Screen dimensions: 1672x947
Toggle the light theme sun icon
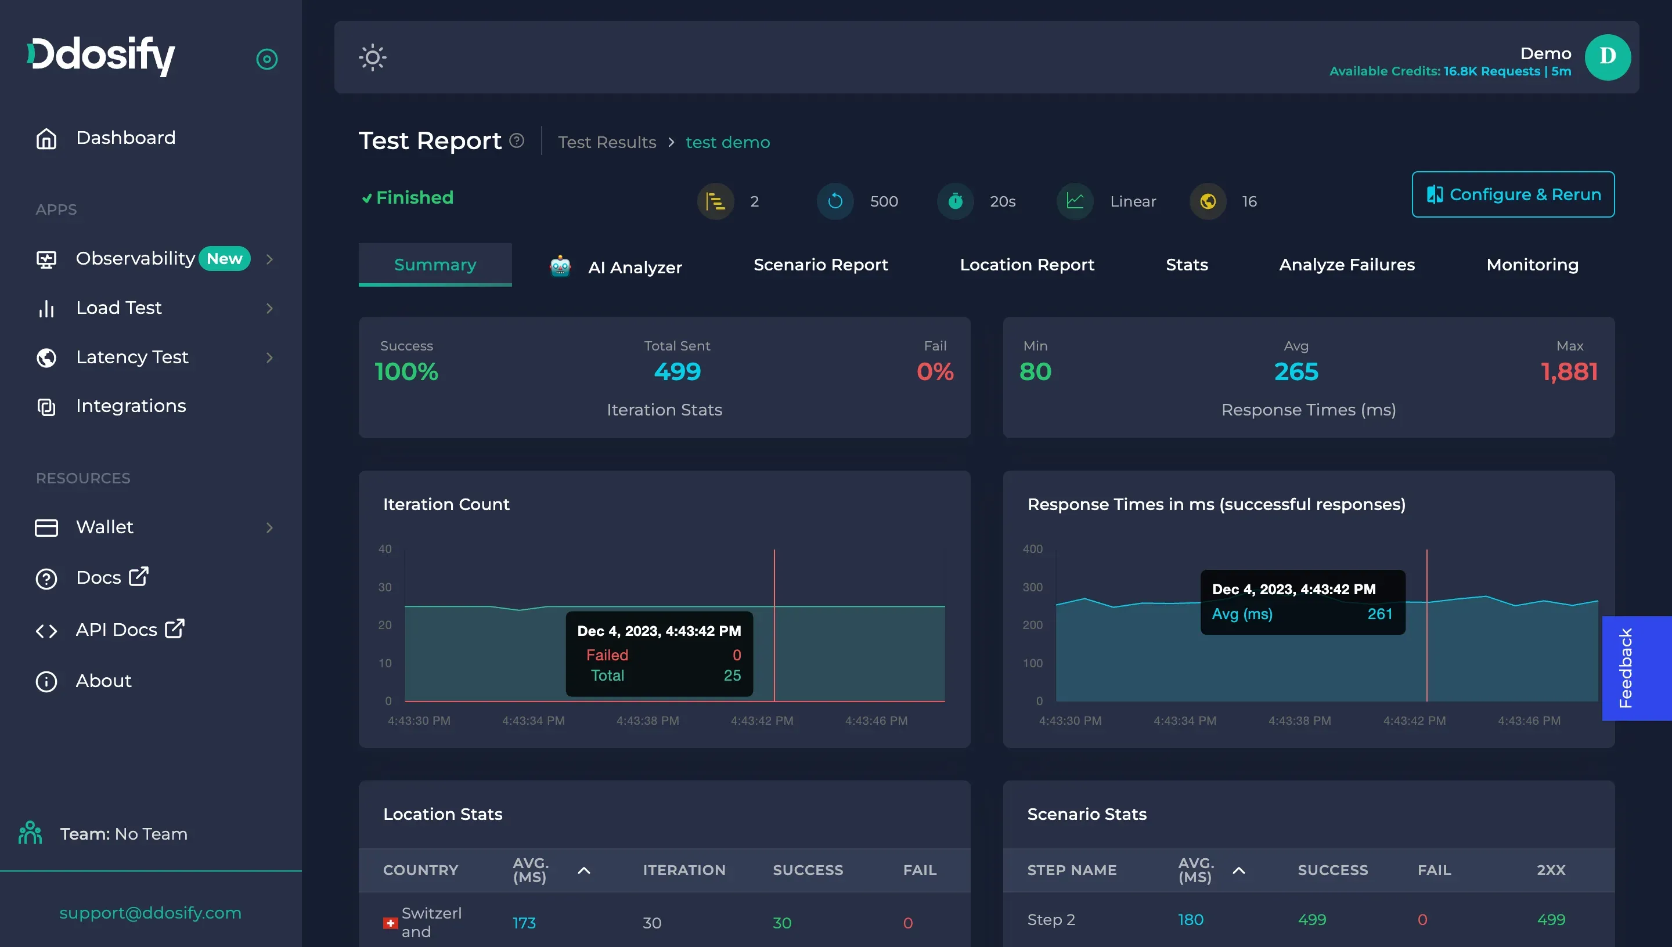point(372,57)
